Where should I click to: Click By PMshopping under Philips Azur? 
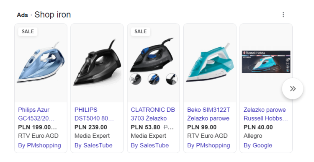pos(39,145)
